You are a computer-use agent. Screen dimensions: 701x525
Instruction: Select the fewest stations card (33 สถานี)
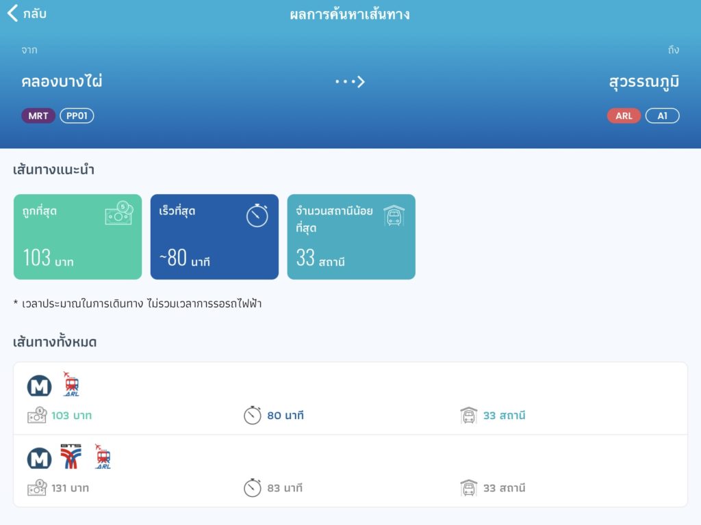tap(350, 237)
